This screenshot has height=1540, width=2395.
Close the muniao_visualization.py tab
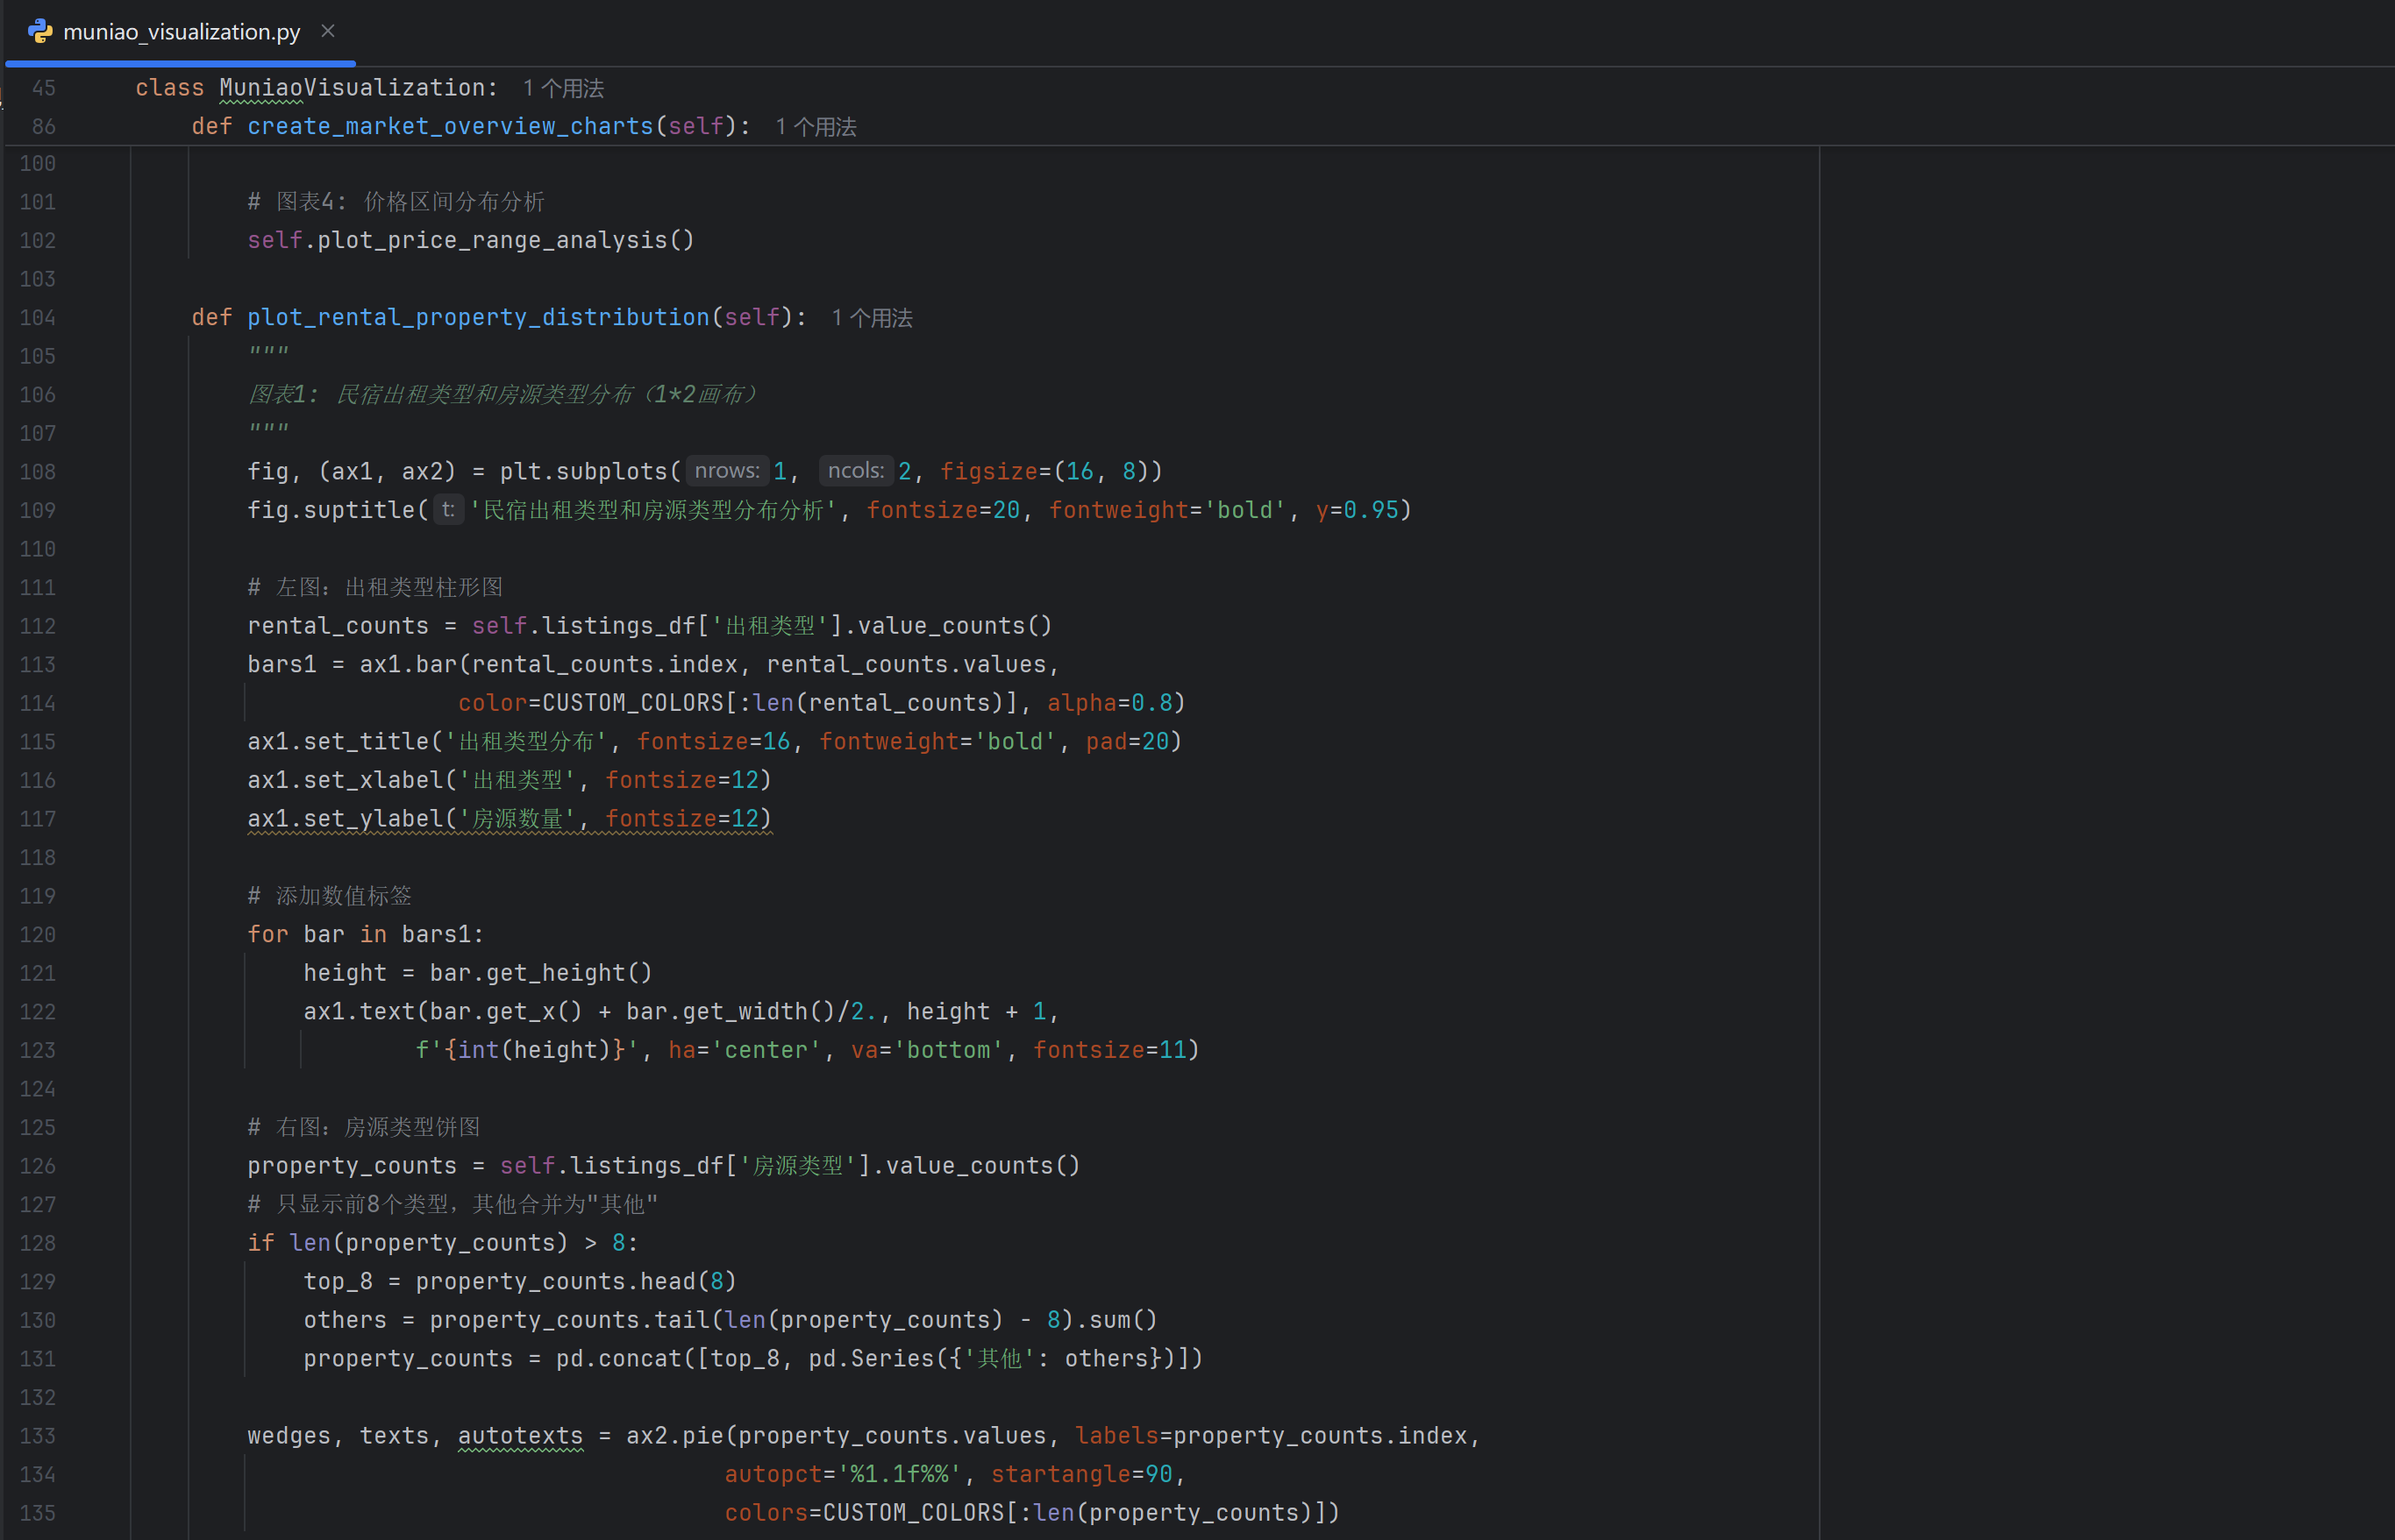pos(327,31)
